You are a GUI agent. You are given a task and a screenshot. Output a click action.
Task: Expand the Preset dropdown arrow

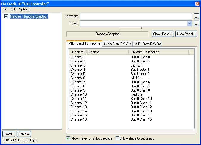click(x=189, y=23)
